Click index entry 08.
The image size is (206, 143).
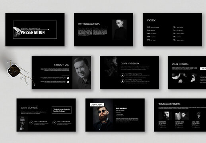click(x=151, y=37)
